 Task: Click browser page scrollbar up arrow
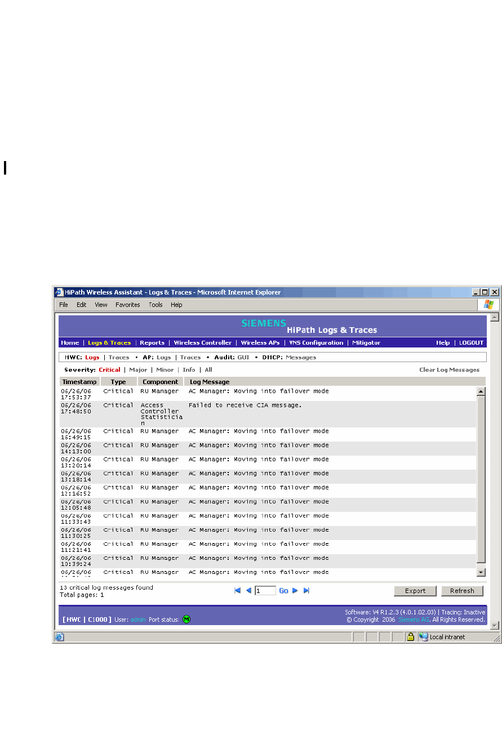[495, 318]
